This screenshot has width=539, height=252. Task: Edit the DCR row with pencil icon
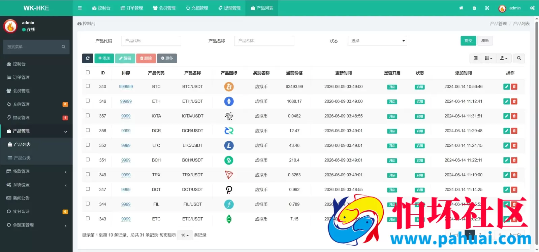506,131
